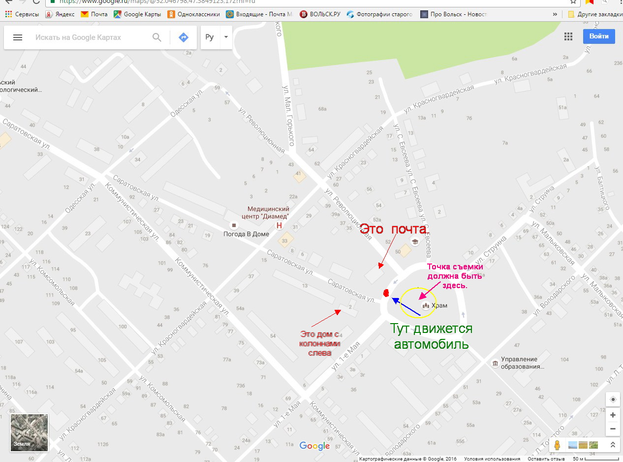The width and height of the screenshot is (623, 462).
Task: Open the Входящие - Почта bookmark
Action: click(259, 14)
